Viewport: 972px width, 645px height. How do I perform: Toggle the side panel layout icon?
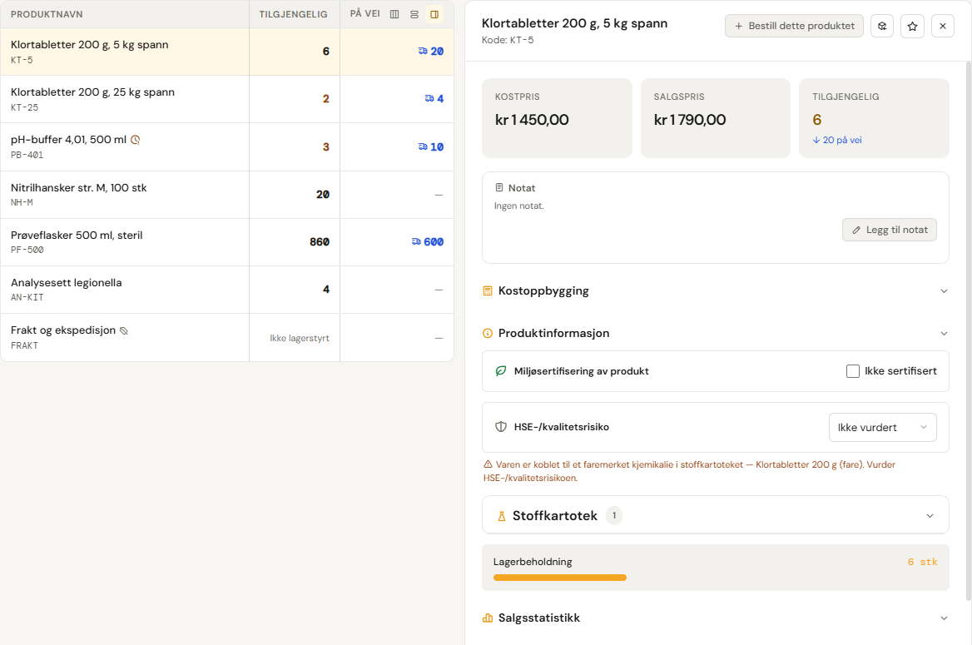click(434, 14)
